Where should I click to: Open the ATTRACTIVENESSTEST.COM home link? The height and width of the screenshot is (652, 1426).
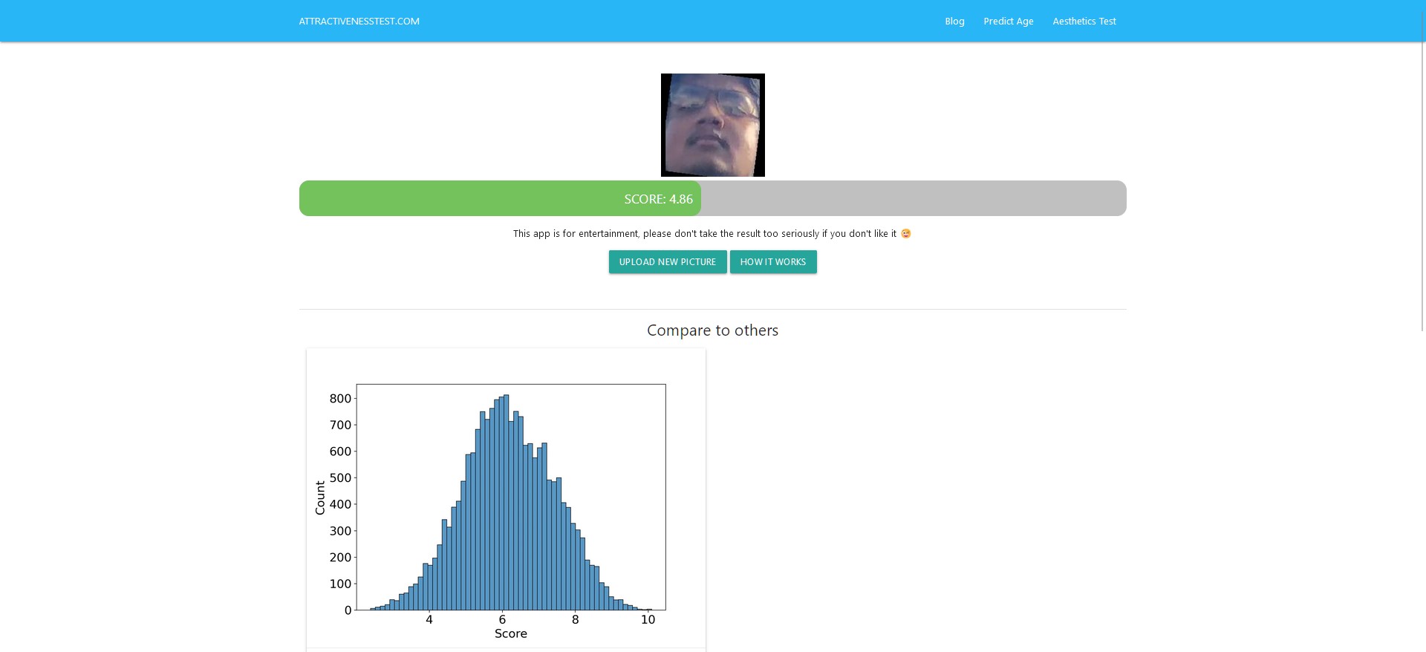[x=359, y=22]
